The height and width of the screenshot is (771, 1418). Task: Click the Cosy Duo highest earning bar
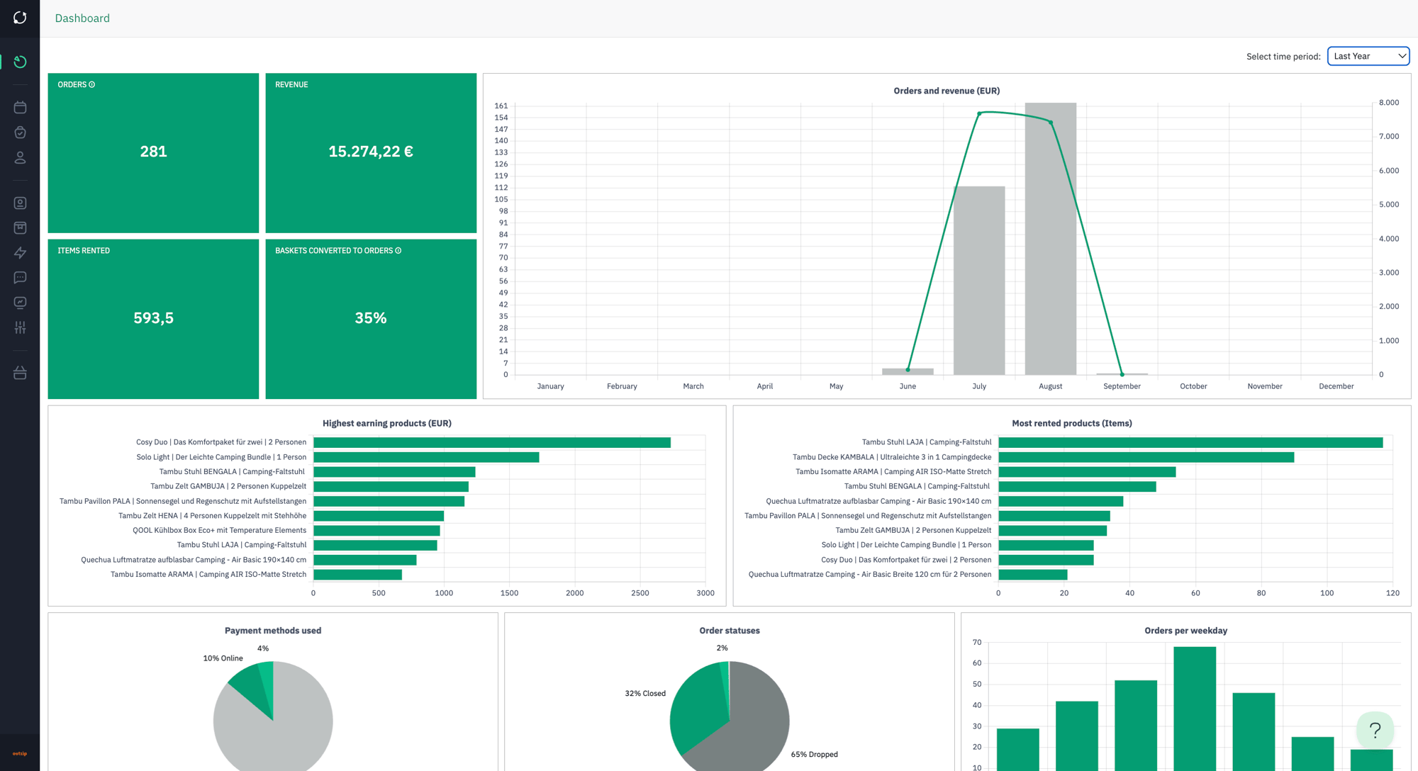tap(491, 442)
